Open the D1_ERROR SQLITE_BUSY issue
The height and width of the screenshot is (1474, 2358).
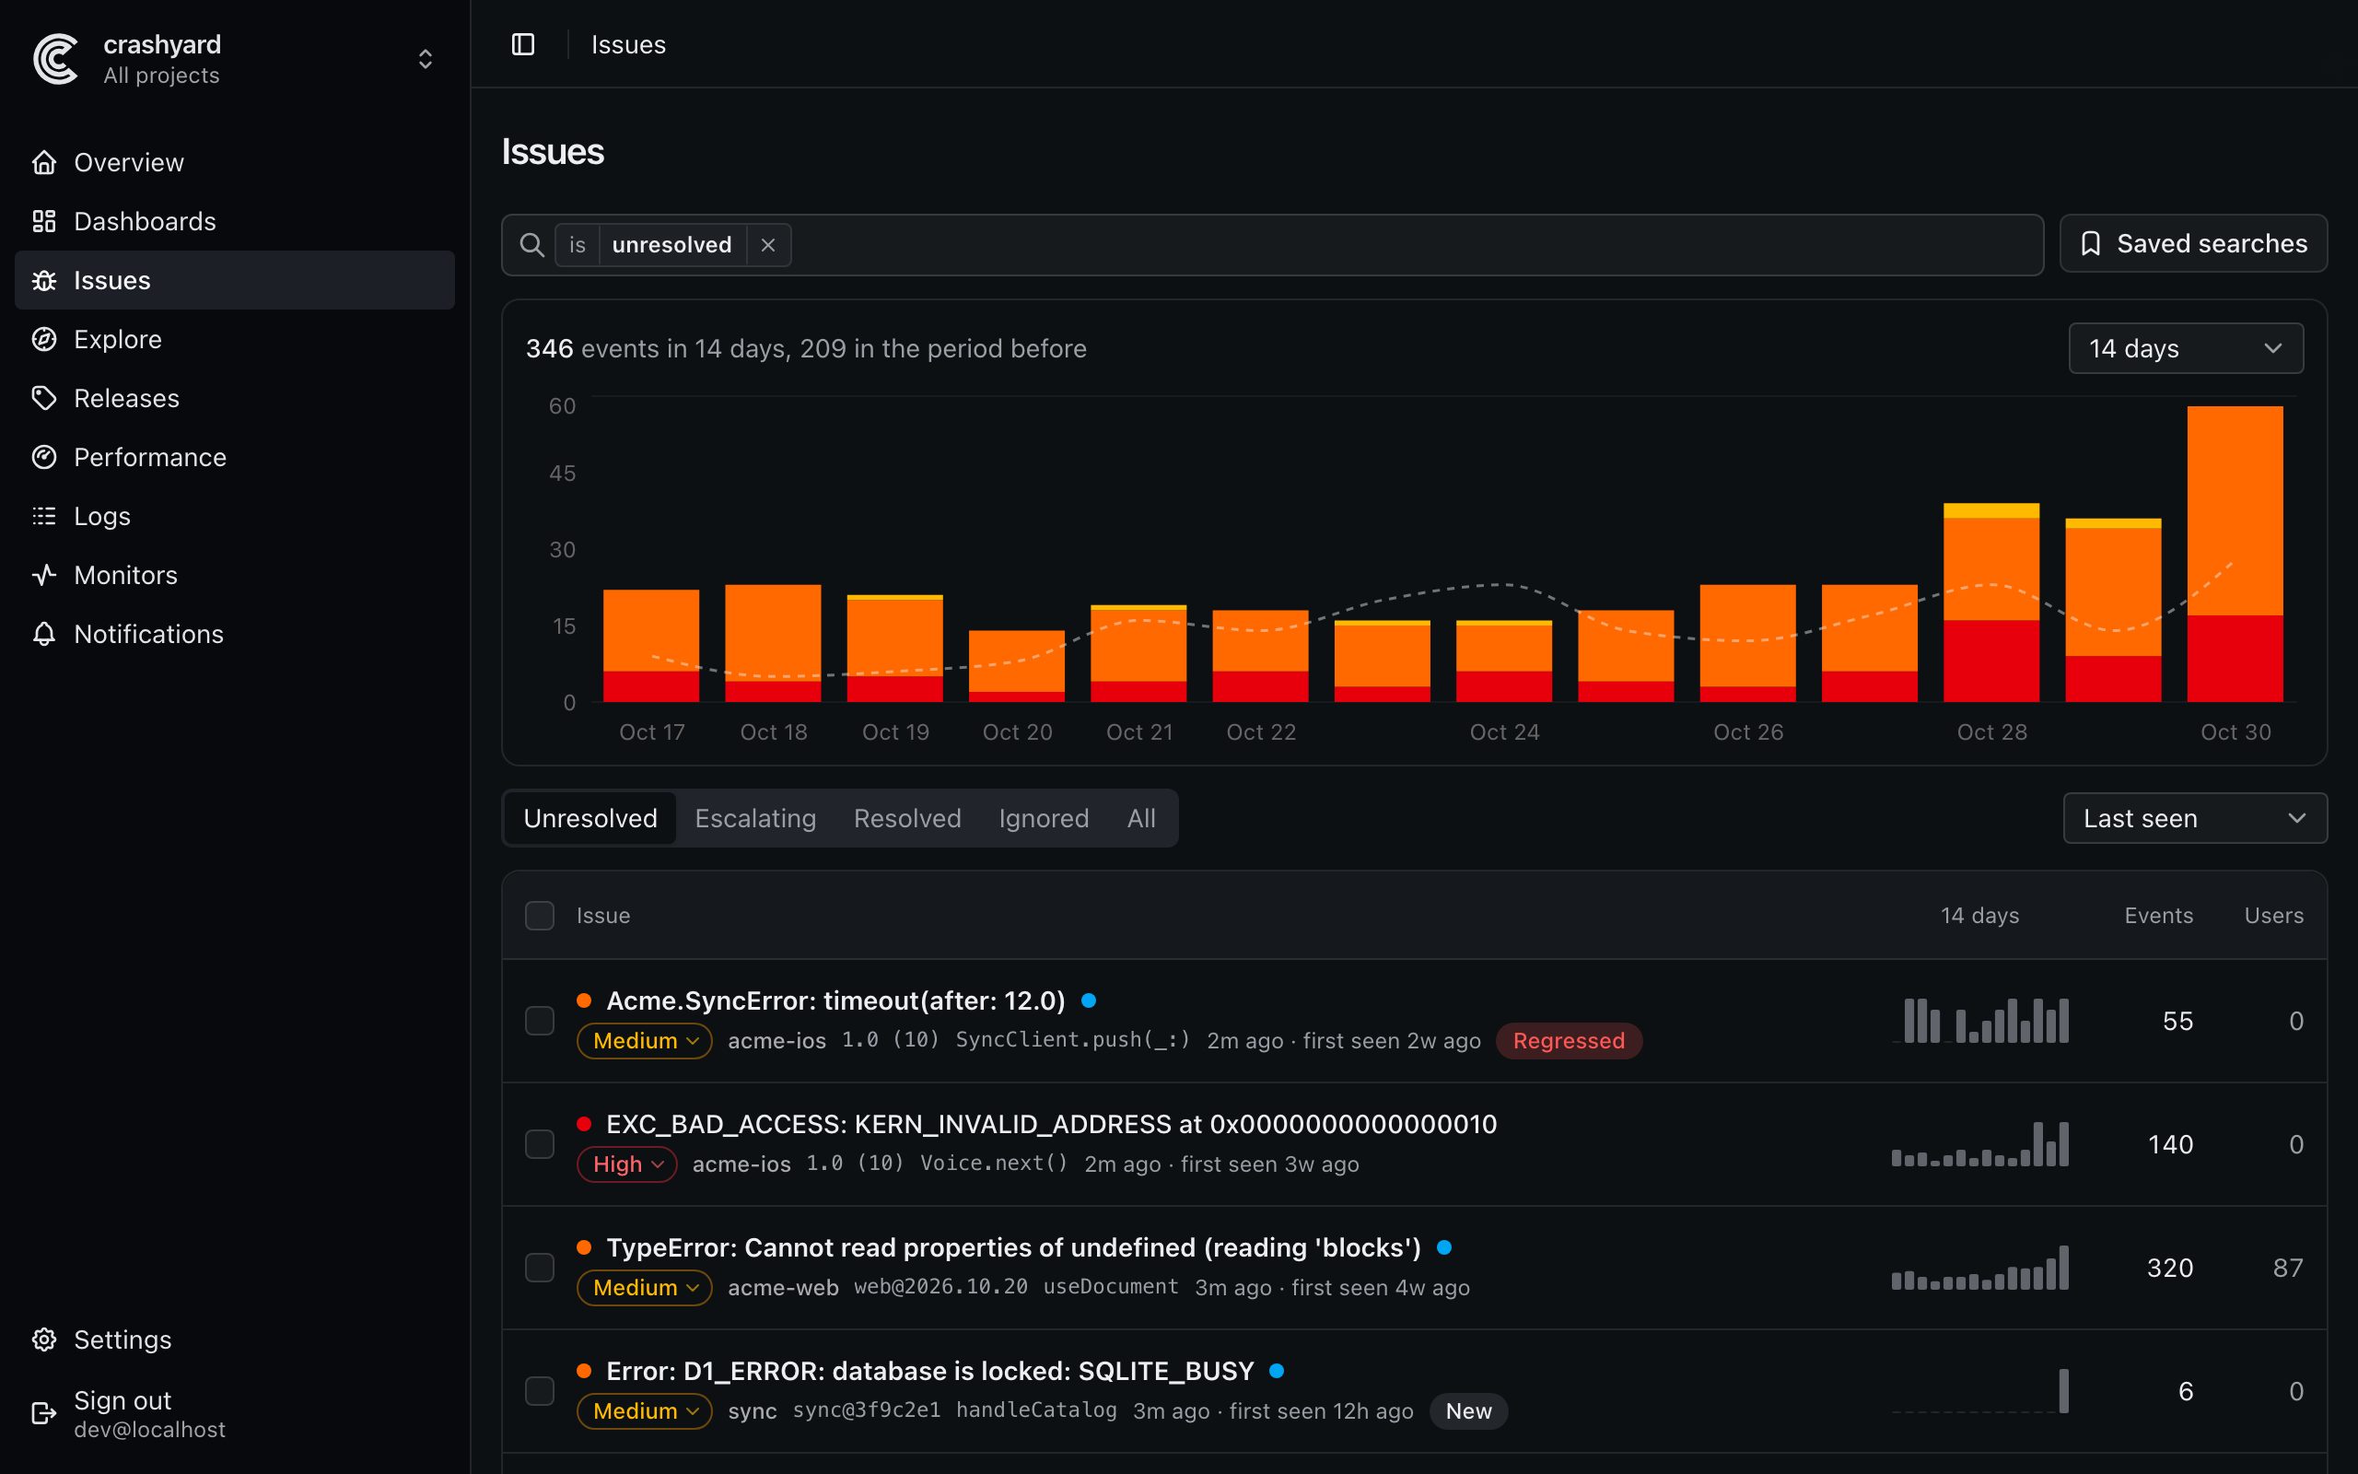click(929, 1371)
